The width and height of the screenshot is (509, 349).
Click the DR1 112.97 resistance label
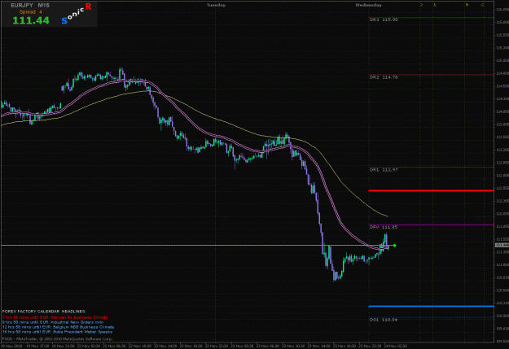click(x=384, y=170)
